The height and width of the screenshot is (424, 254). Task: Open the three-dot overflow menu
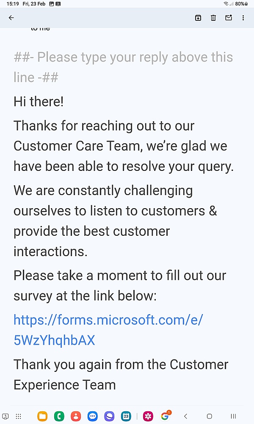[243, 18]
